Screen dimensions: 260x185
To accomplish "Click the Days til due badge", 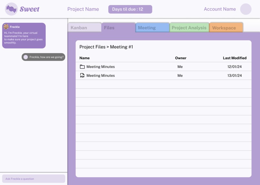I will pyautogui.click(x=130, y=9).
